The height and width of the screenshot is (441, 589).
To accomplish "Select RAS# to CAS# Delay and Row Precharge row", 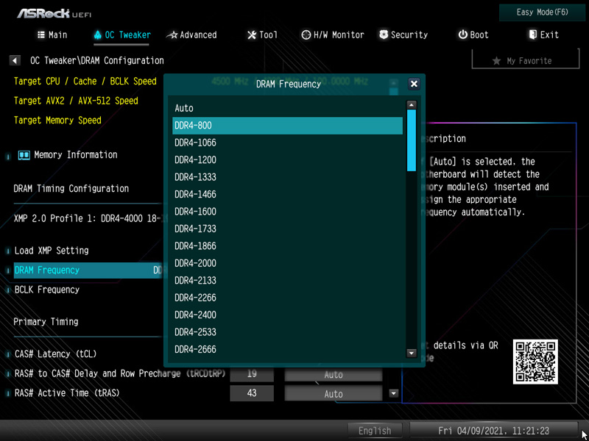I will tap(120, 373).
